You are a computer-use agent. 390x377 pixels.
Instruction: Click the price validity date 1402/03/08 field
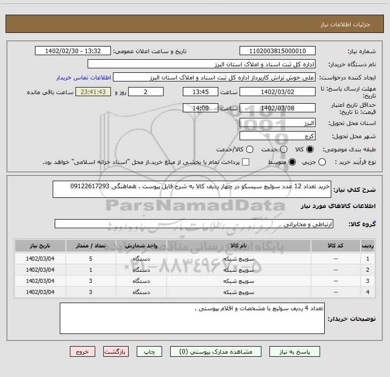point(278,108)
